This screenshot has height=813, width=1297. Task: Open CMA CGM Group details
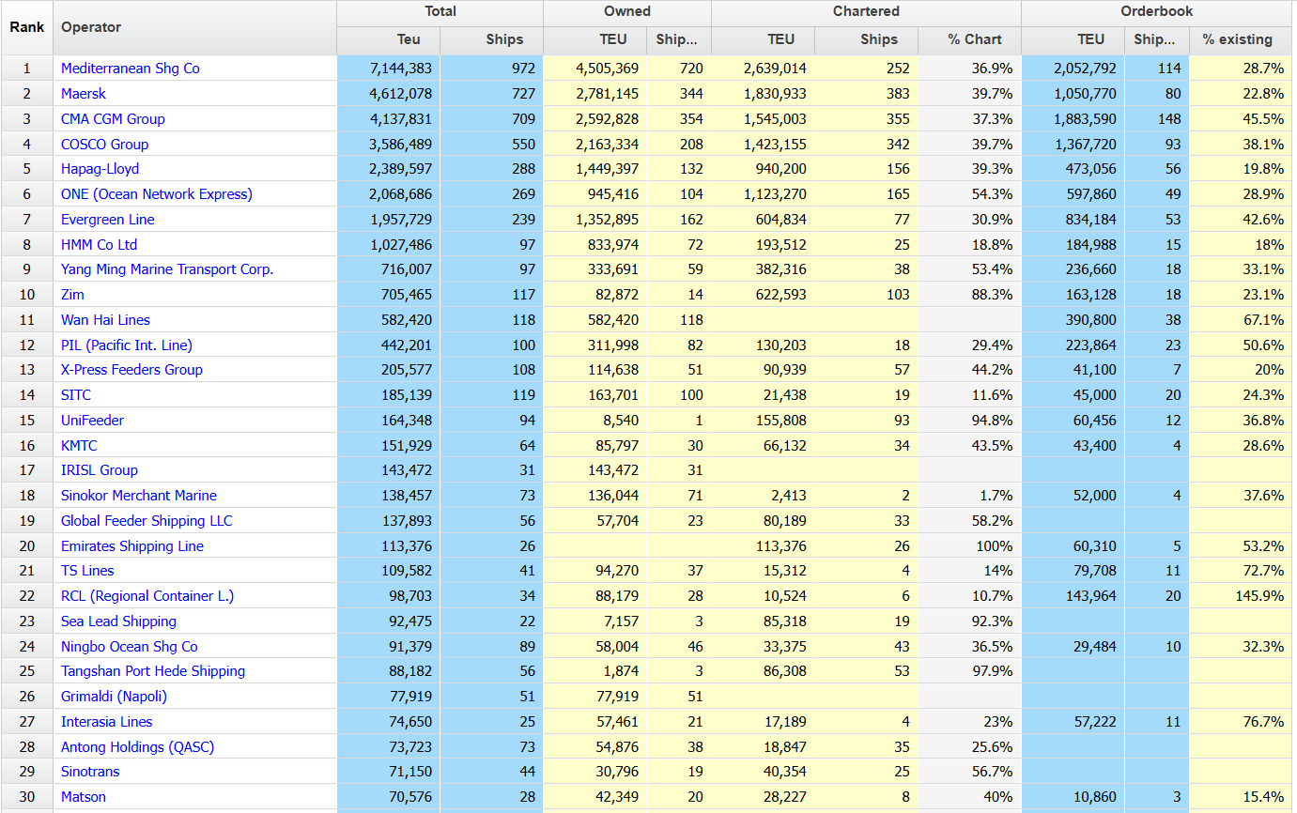pyautogui.click(x=113, y=119)
